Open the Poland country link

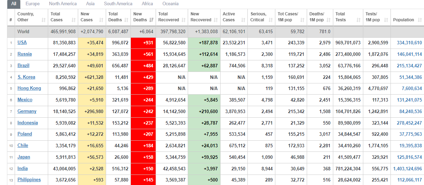(x=25, y=134)
